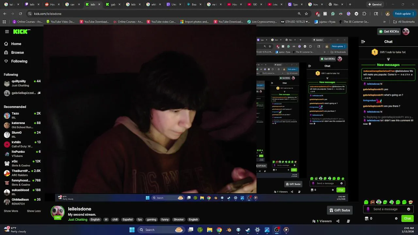Open the Windows Start button
The image size is (418, 235).
point(132,230)
